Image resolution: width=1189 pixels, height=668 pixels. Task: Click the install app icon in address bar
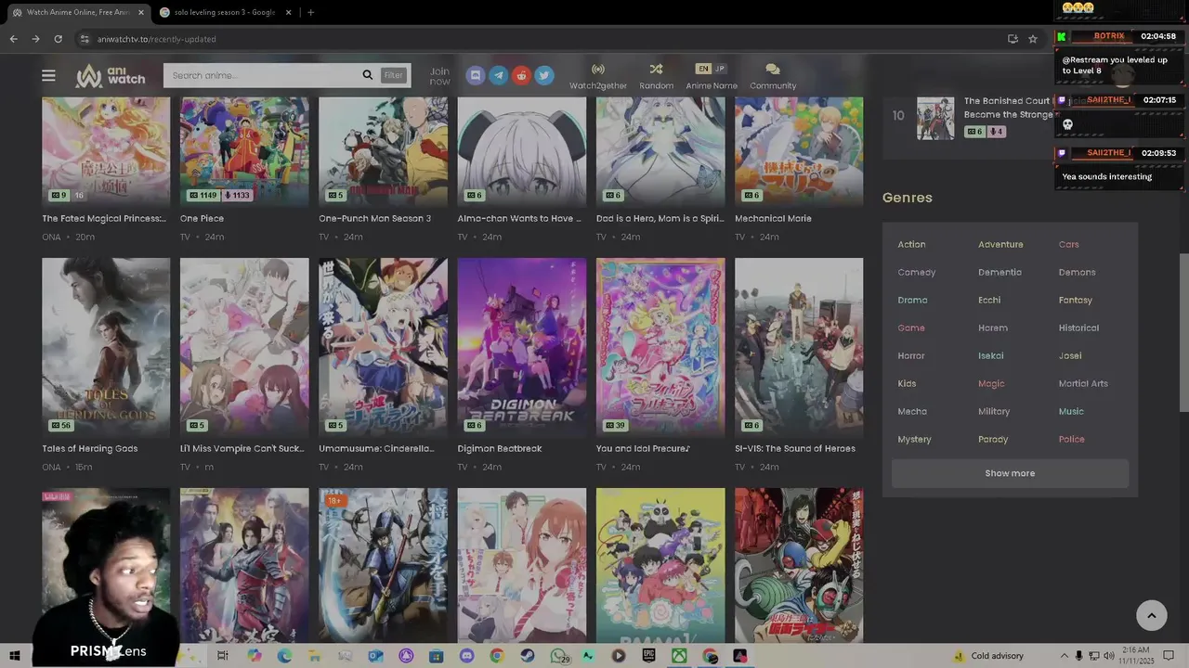tap(1013, 39)
